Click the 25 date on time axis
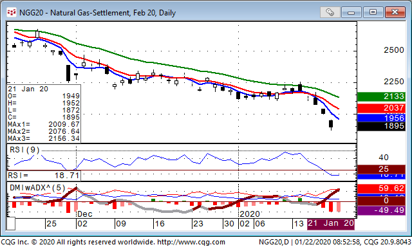The width and height of the screenshot is (412, 247). coord(51,224)
